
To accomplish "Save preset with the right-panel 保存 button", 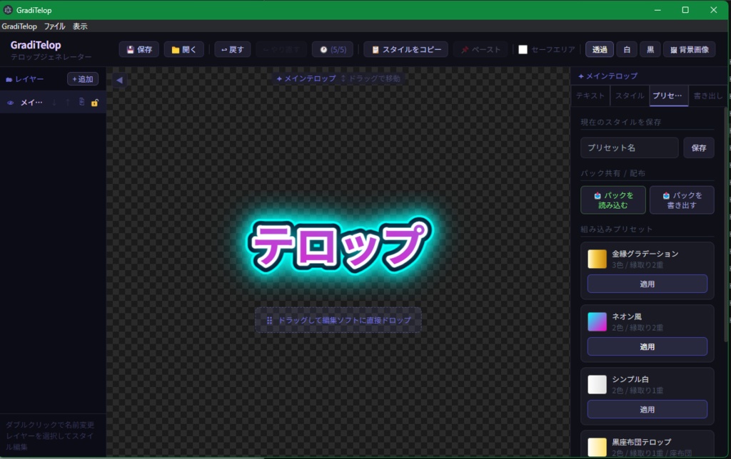I will click(698, 148).
